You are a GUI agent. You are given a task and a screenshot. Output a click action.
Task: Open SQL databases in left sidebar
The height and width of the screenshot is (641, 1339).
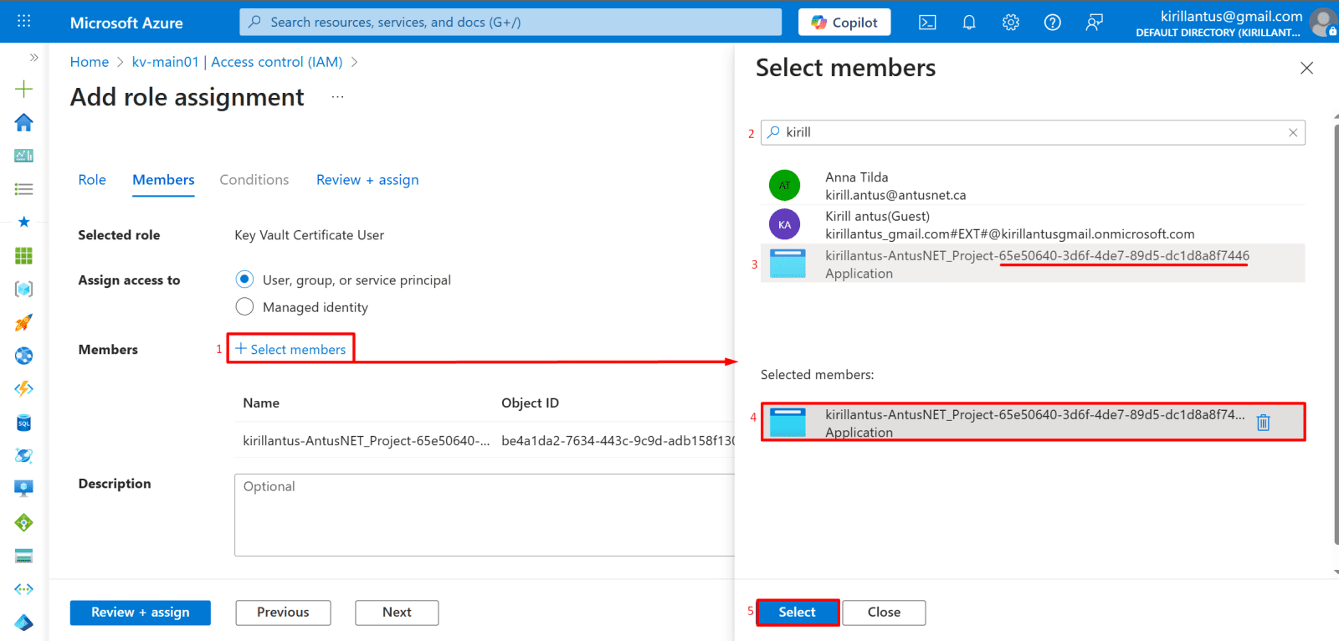click(23, 423)
